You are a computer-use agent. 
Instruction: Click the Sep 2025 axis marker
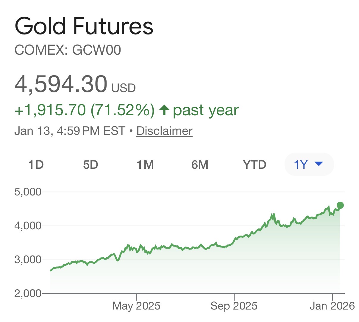point(234,306)
